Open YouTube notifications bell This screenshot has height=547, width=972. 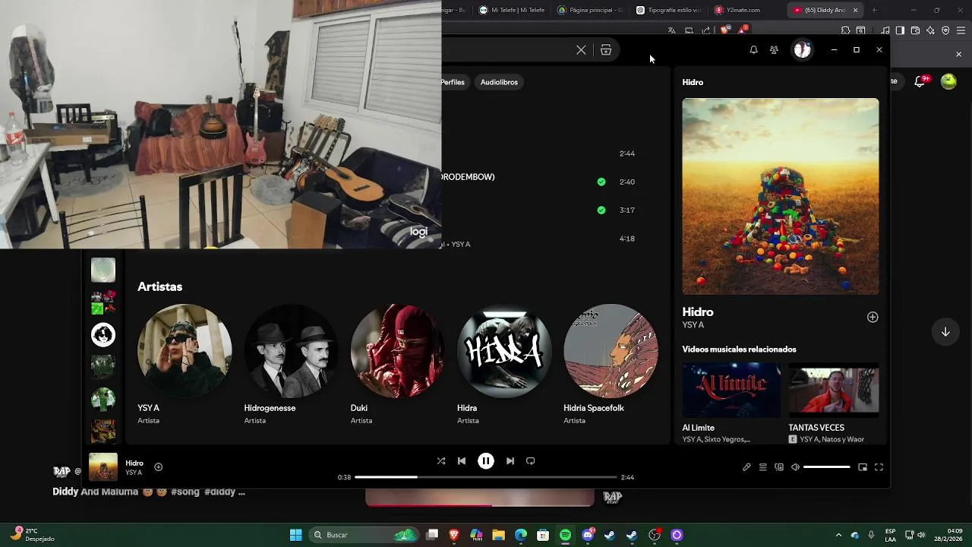920,81
